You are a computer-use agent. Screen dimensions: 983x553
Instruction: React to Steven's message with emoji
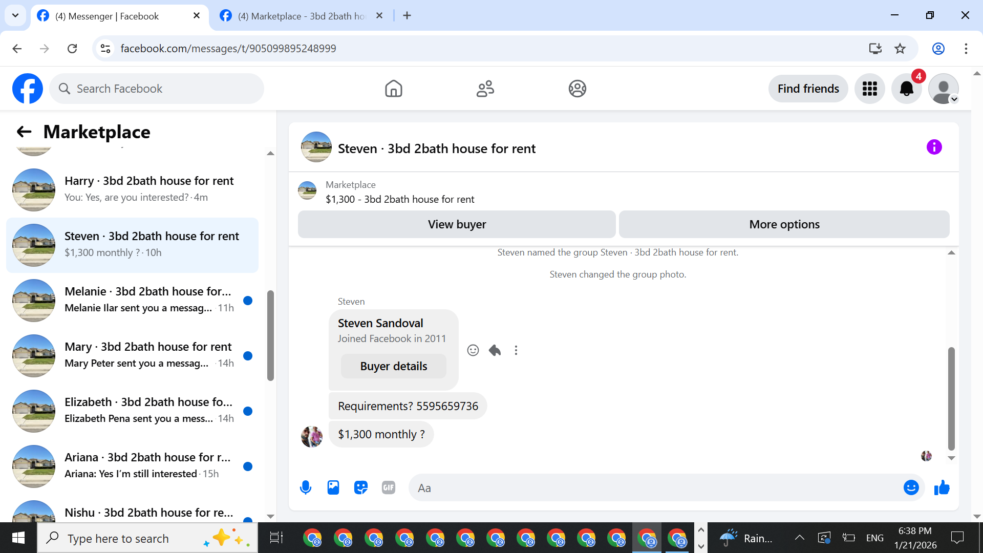tap(473, 350)
